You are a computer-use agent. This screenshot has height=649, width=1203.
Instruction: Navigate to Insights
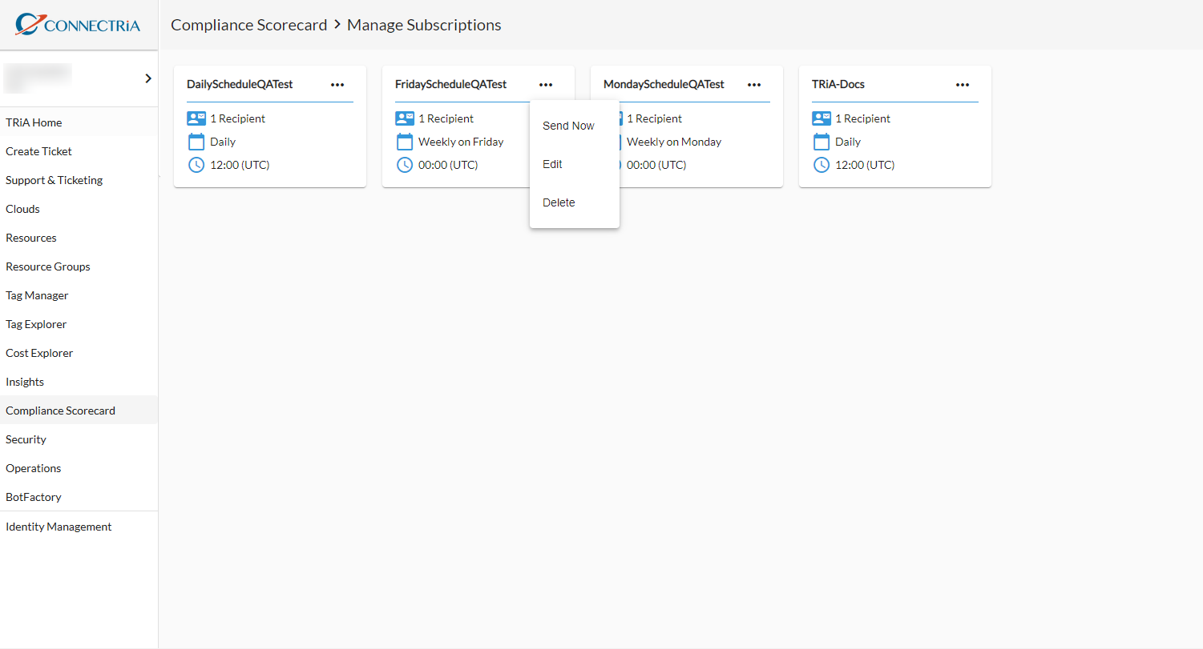click(x=79, y=382)
